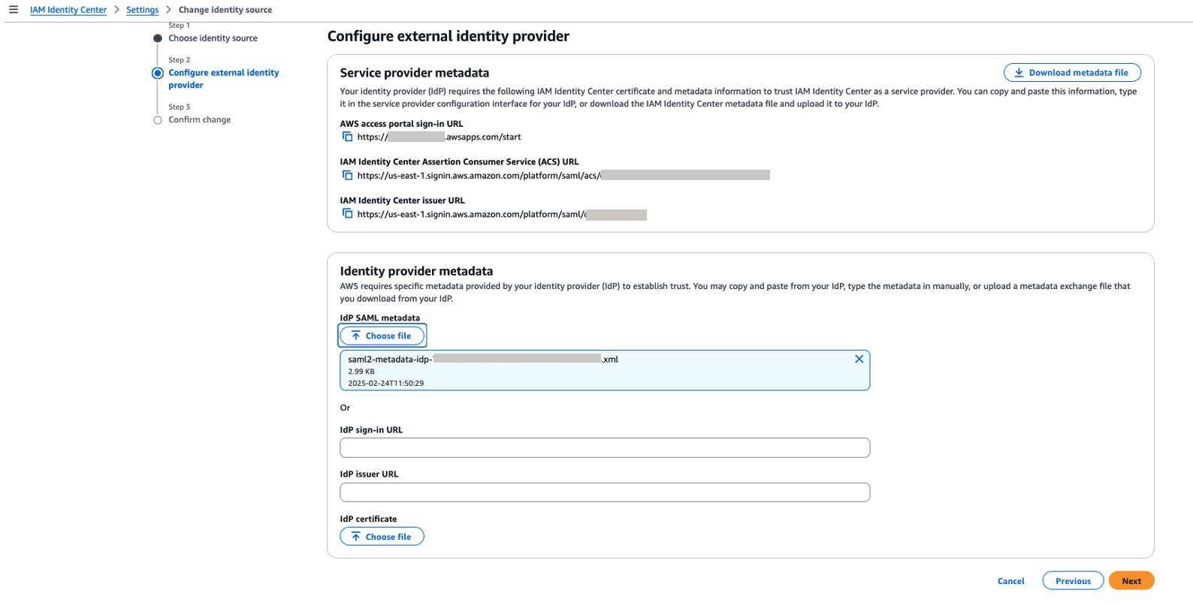Proceed with the Next button
The height and width of the screenshot is (605, 1193).
[1131, 580]
